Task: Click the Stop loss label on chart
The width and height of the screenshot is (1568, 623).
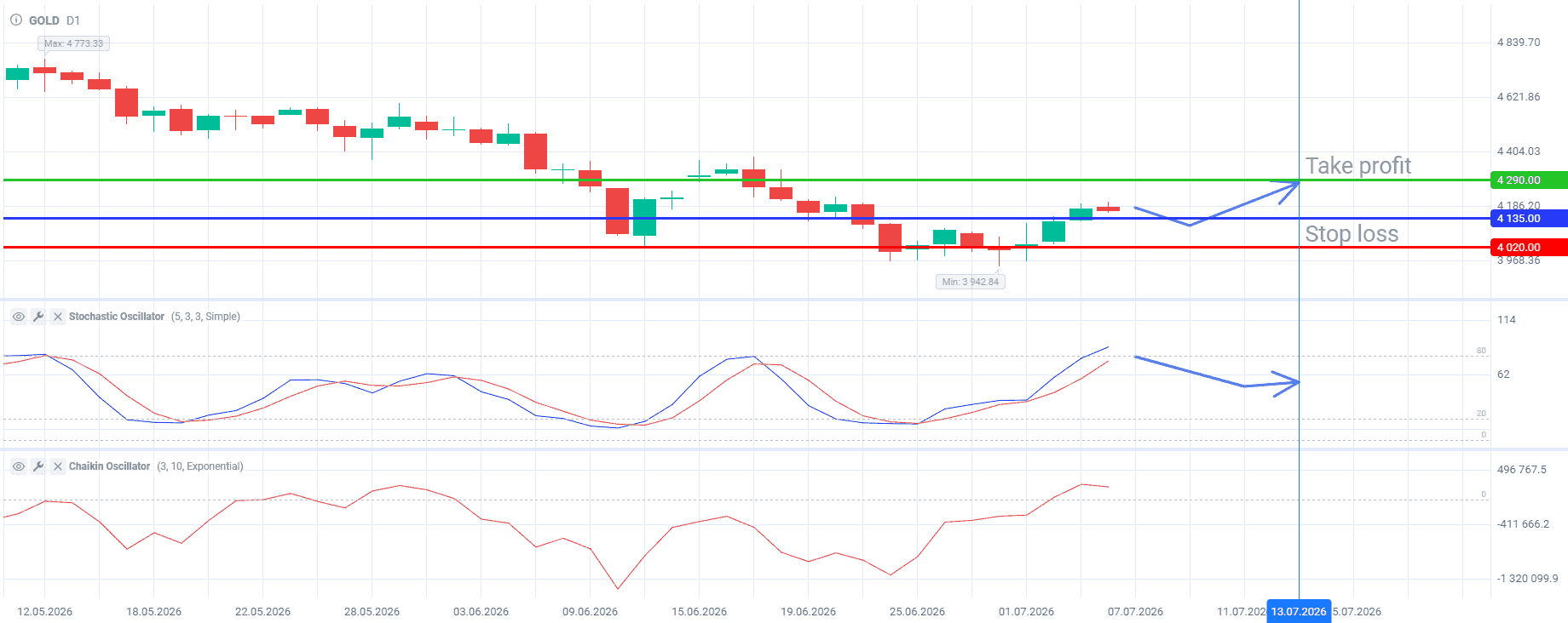Action: (x=1352, y=234)
